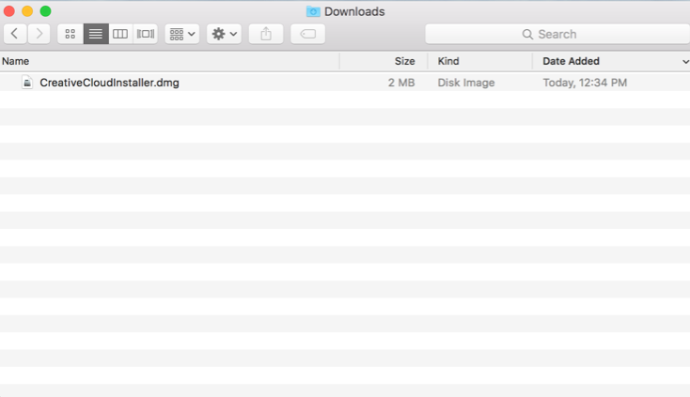Click the Forward navigation arrow

click(39, 34)
